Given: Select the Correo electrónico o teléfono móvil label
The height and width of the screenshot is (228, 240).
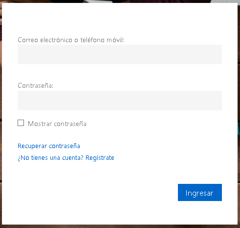Looking at the screenshot, I should coord(71,40).
